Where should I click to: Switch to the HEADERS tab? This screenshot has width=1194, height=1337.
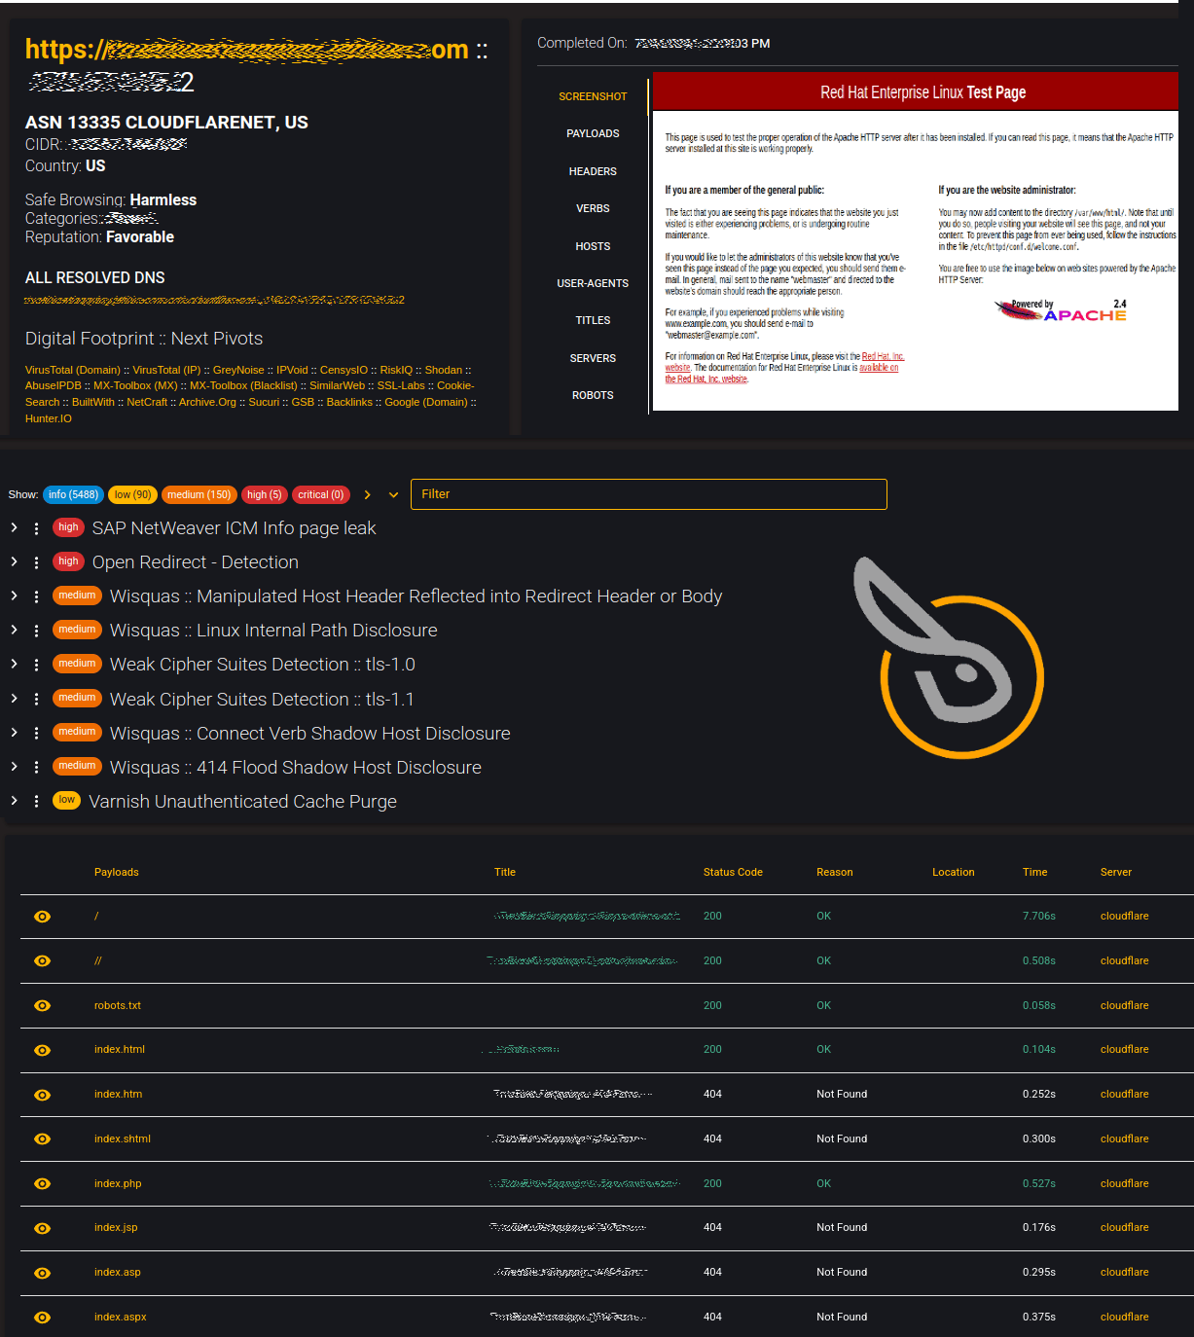click(593, 171)
